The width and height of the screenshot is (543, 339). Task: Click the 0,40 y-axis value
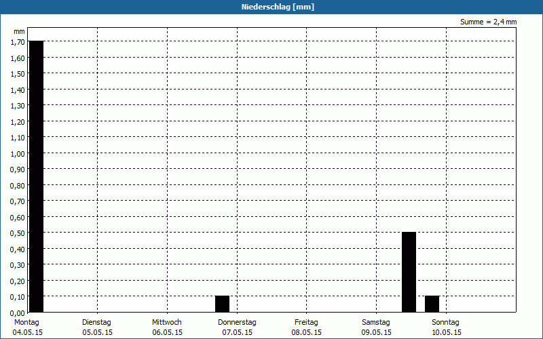tap(18, 250)
